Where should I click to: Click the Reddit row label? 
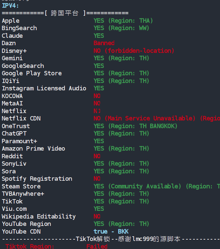(12, 156)
